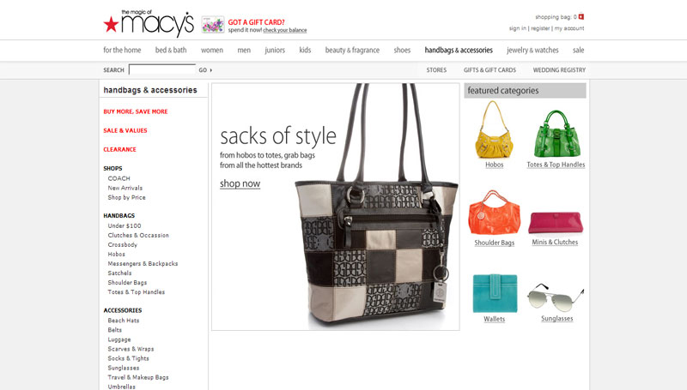The height and width of the screenshot is (390, 687).
Task: Click the gift card image
Action: (213, 25)
